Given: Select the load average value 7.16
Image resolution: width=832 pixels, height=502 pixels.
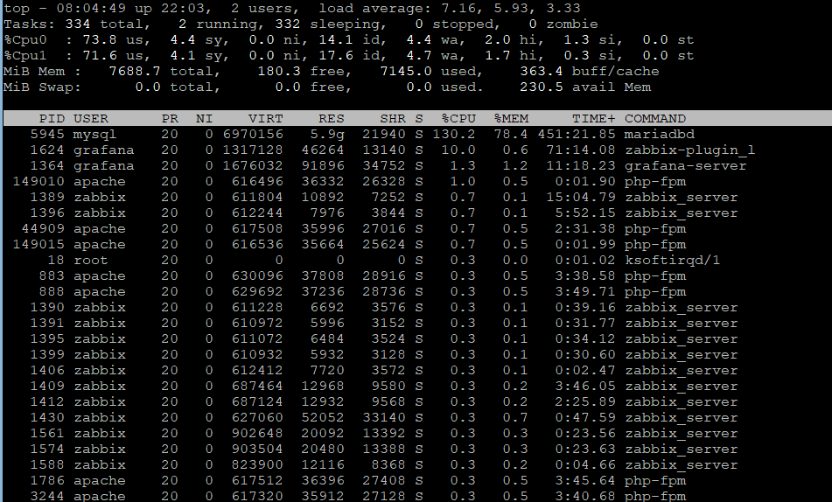Looking at the screenshot, I should pyautogui.click(x=458, y=9).
